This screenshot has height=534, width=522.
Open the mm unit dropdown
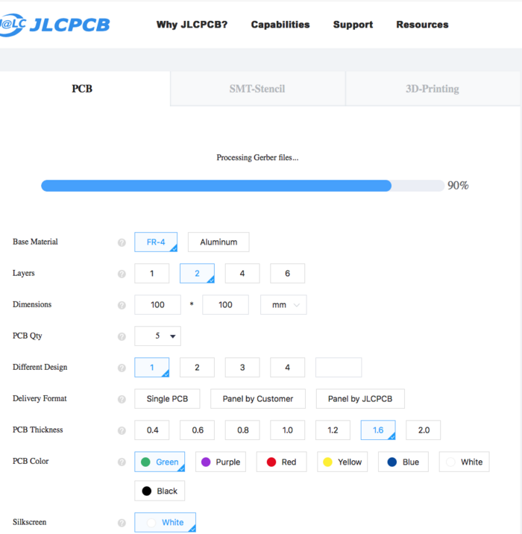283,304
